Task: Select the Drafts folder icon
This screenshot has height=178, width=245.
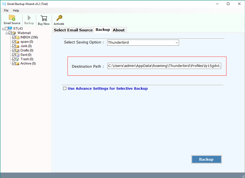Action: (18, 50)
